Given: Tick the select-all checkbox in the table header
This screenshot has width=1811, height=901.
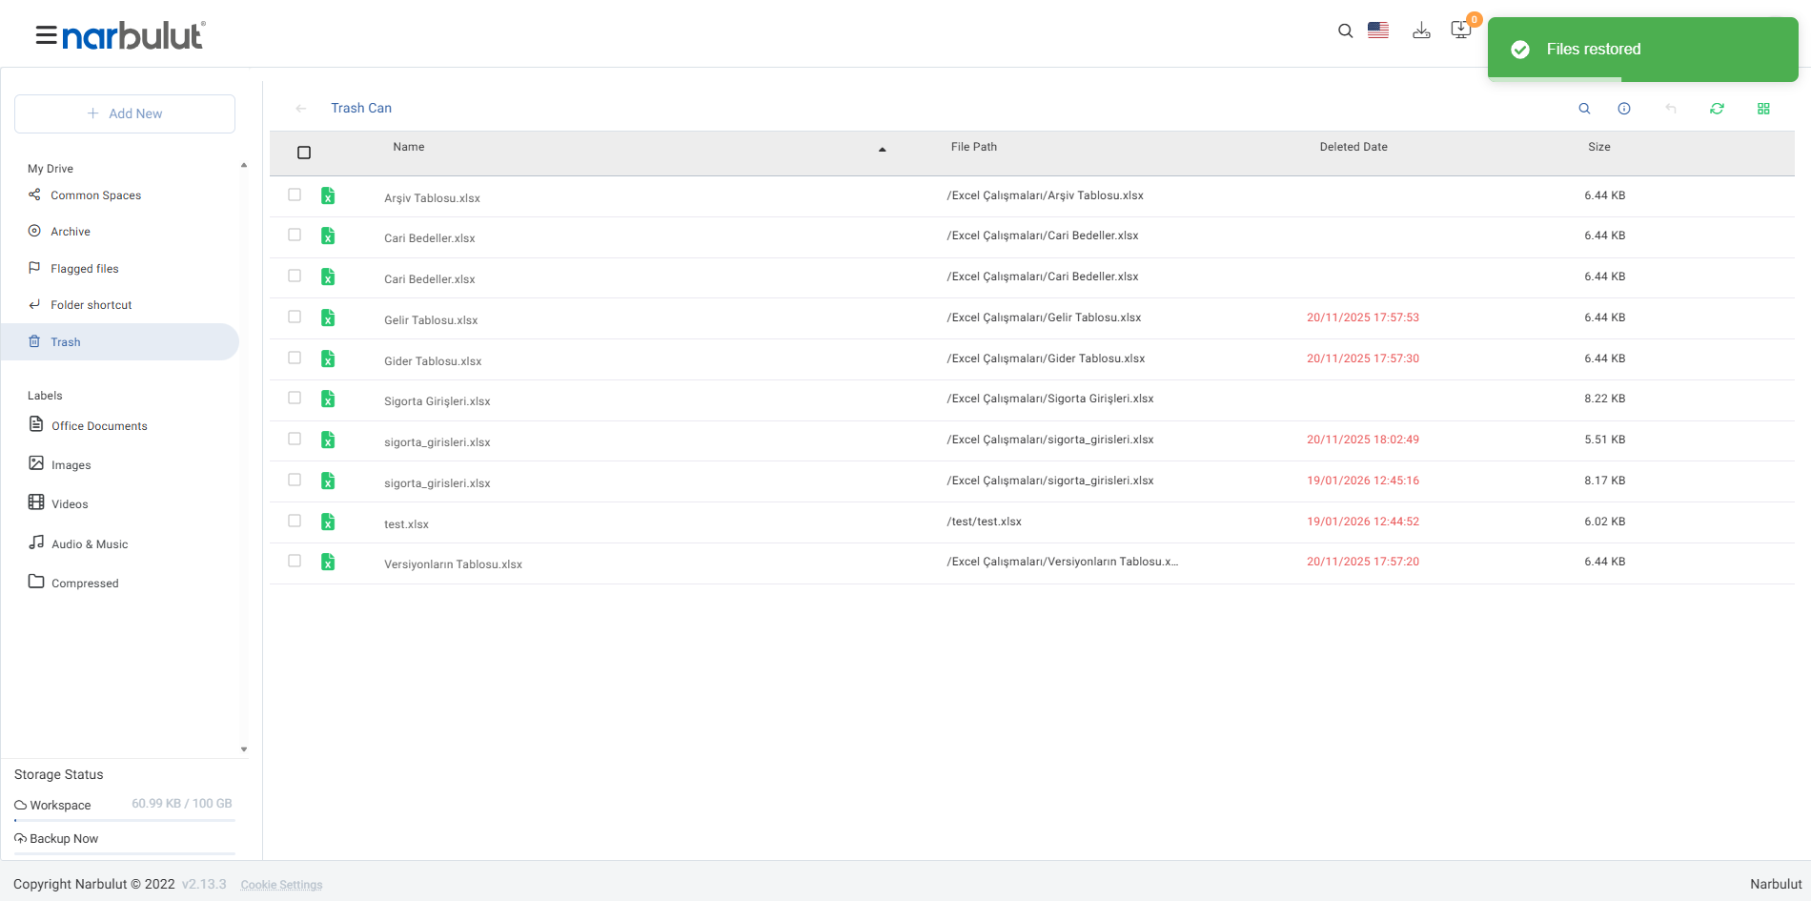Looking at the screenshot, I should [304, 153].
